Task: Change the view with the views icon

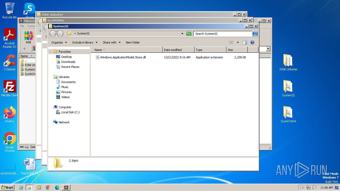Action: point(231,42)
